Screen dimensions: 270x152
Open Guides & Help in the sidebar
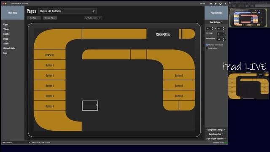(x=9, y=48)
